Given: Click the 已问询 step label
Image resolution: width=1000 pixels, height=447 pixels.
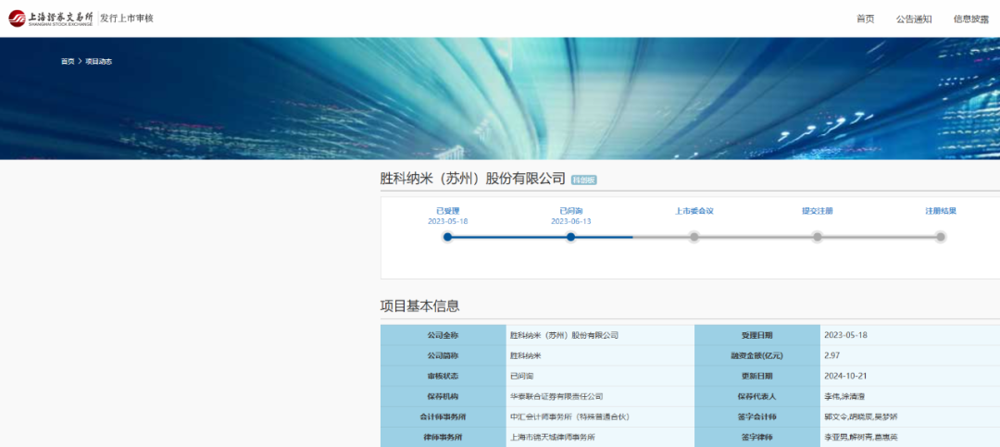Looking at the screenshot, I should point(570,211).
